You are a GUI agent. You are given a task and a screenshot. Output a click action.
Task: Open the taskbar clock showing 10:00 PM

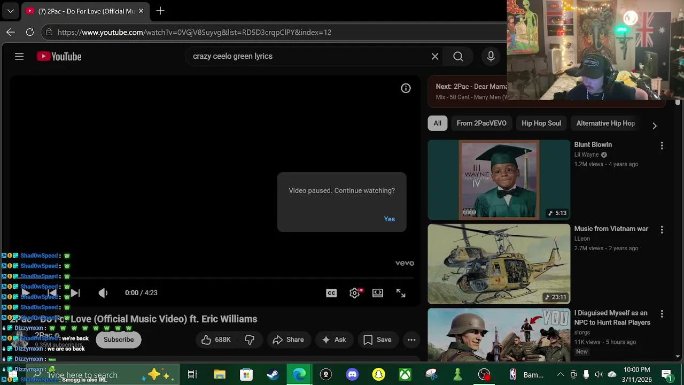coord(636,375)
